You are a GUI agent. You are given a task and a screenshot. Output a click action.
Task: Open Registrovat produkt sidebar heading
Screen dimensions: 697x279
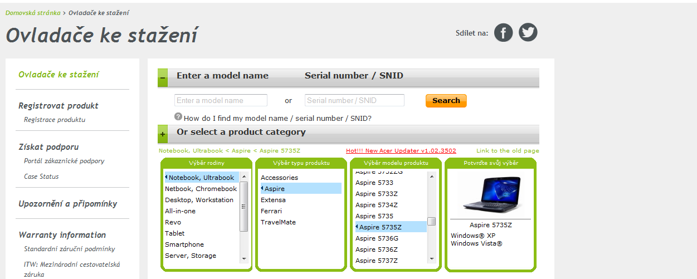[59, 106]
